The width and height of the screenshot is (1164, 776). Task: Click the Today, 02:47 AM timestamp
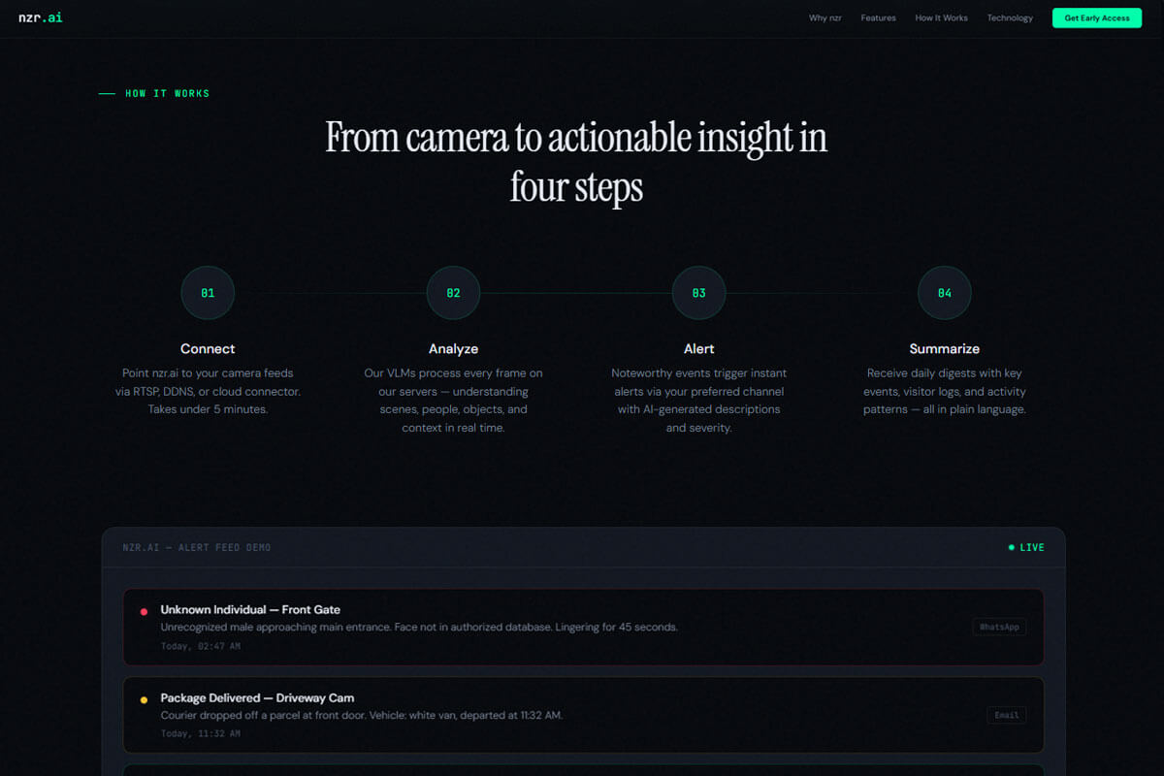click(201, 646)
